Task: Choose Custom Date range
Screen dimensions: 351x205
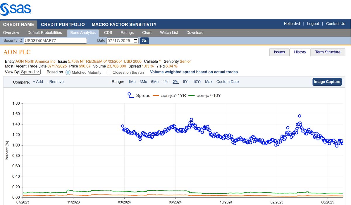Action: 228,82
